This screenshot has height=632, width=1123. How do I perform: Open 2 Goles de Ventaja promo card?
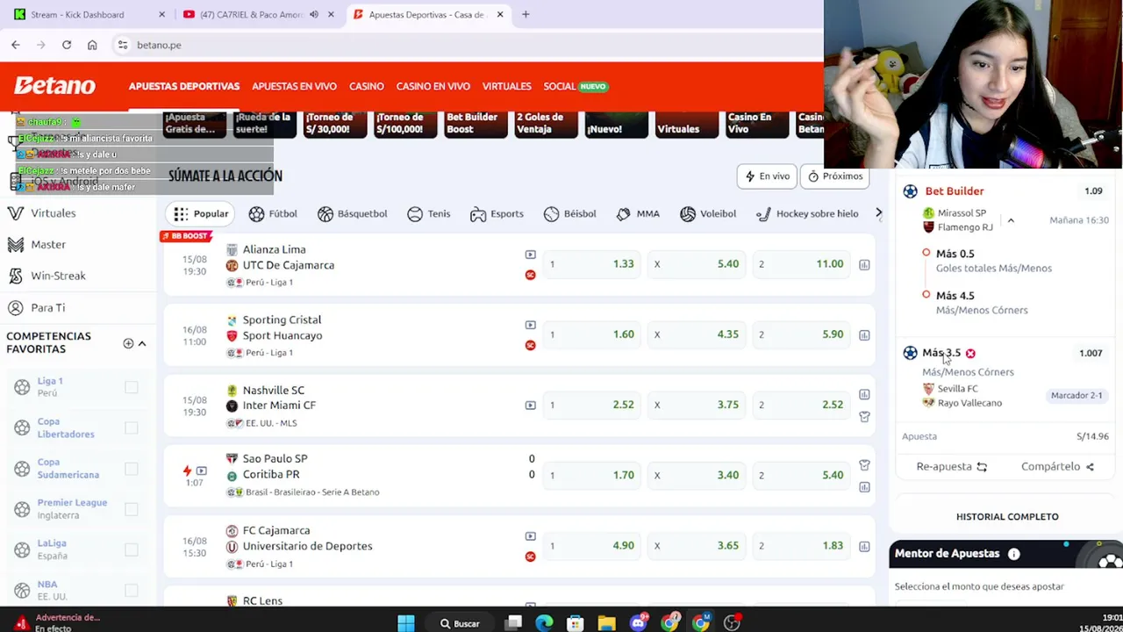pyautogui.click(x=546, y=124)
